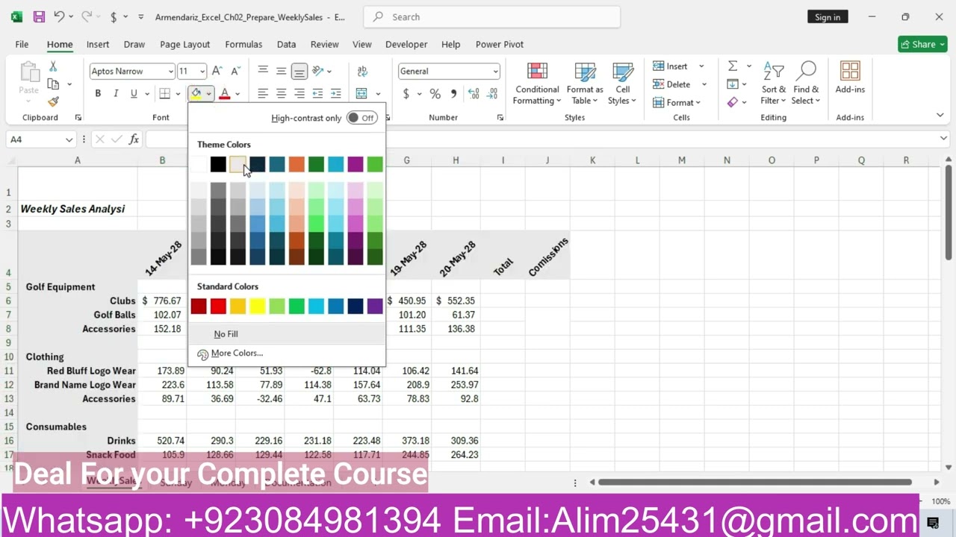Click the Share button
The width and height of the screenshot is (956, 537).
922,44
